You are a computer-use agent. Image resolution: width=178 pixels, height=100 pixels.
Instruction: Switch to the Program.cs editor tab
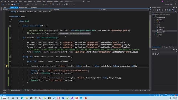(x=34, y=7)
